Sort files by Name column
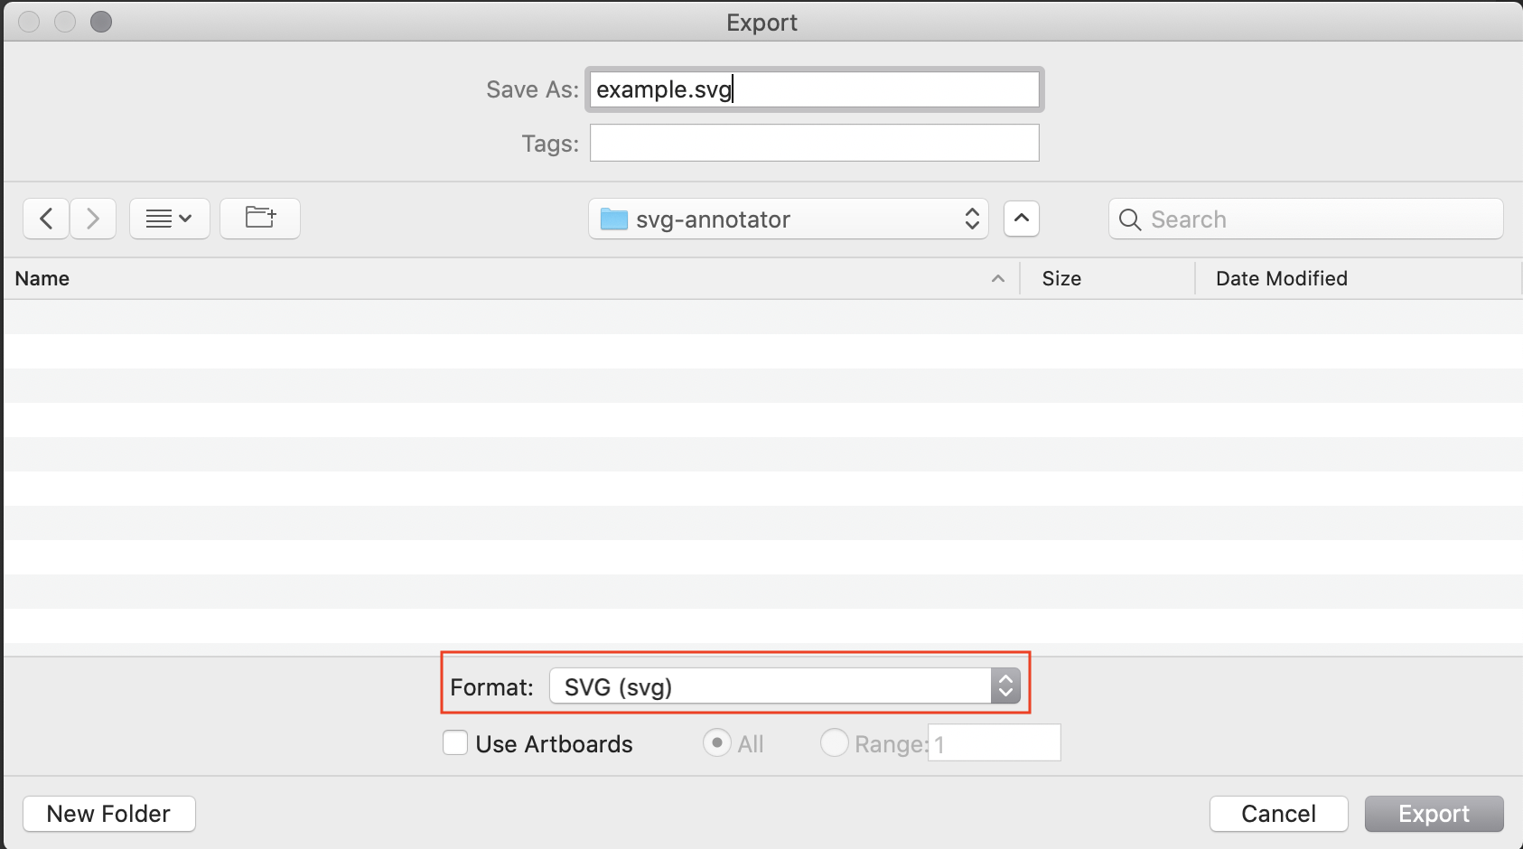Screen dimensions: 1523x849 pos(511,278)
